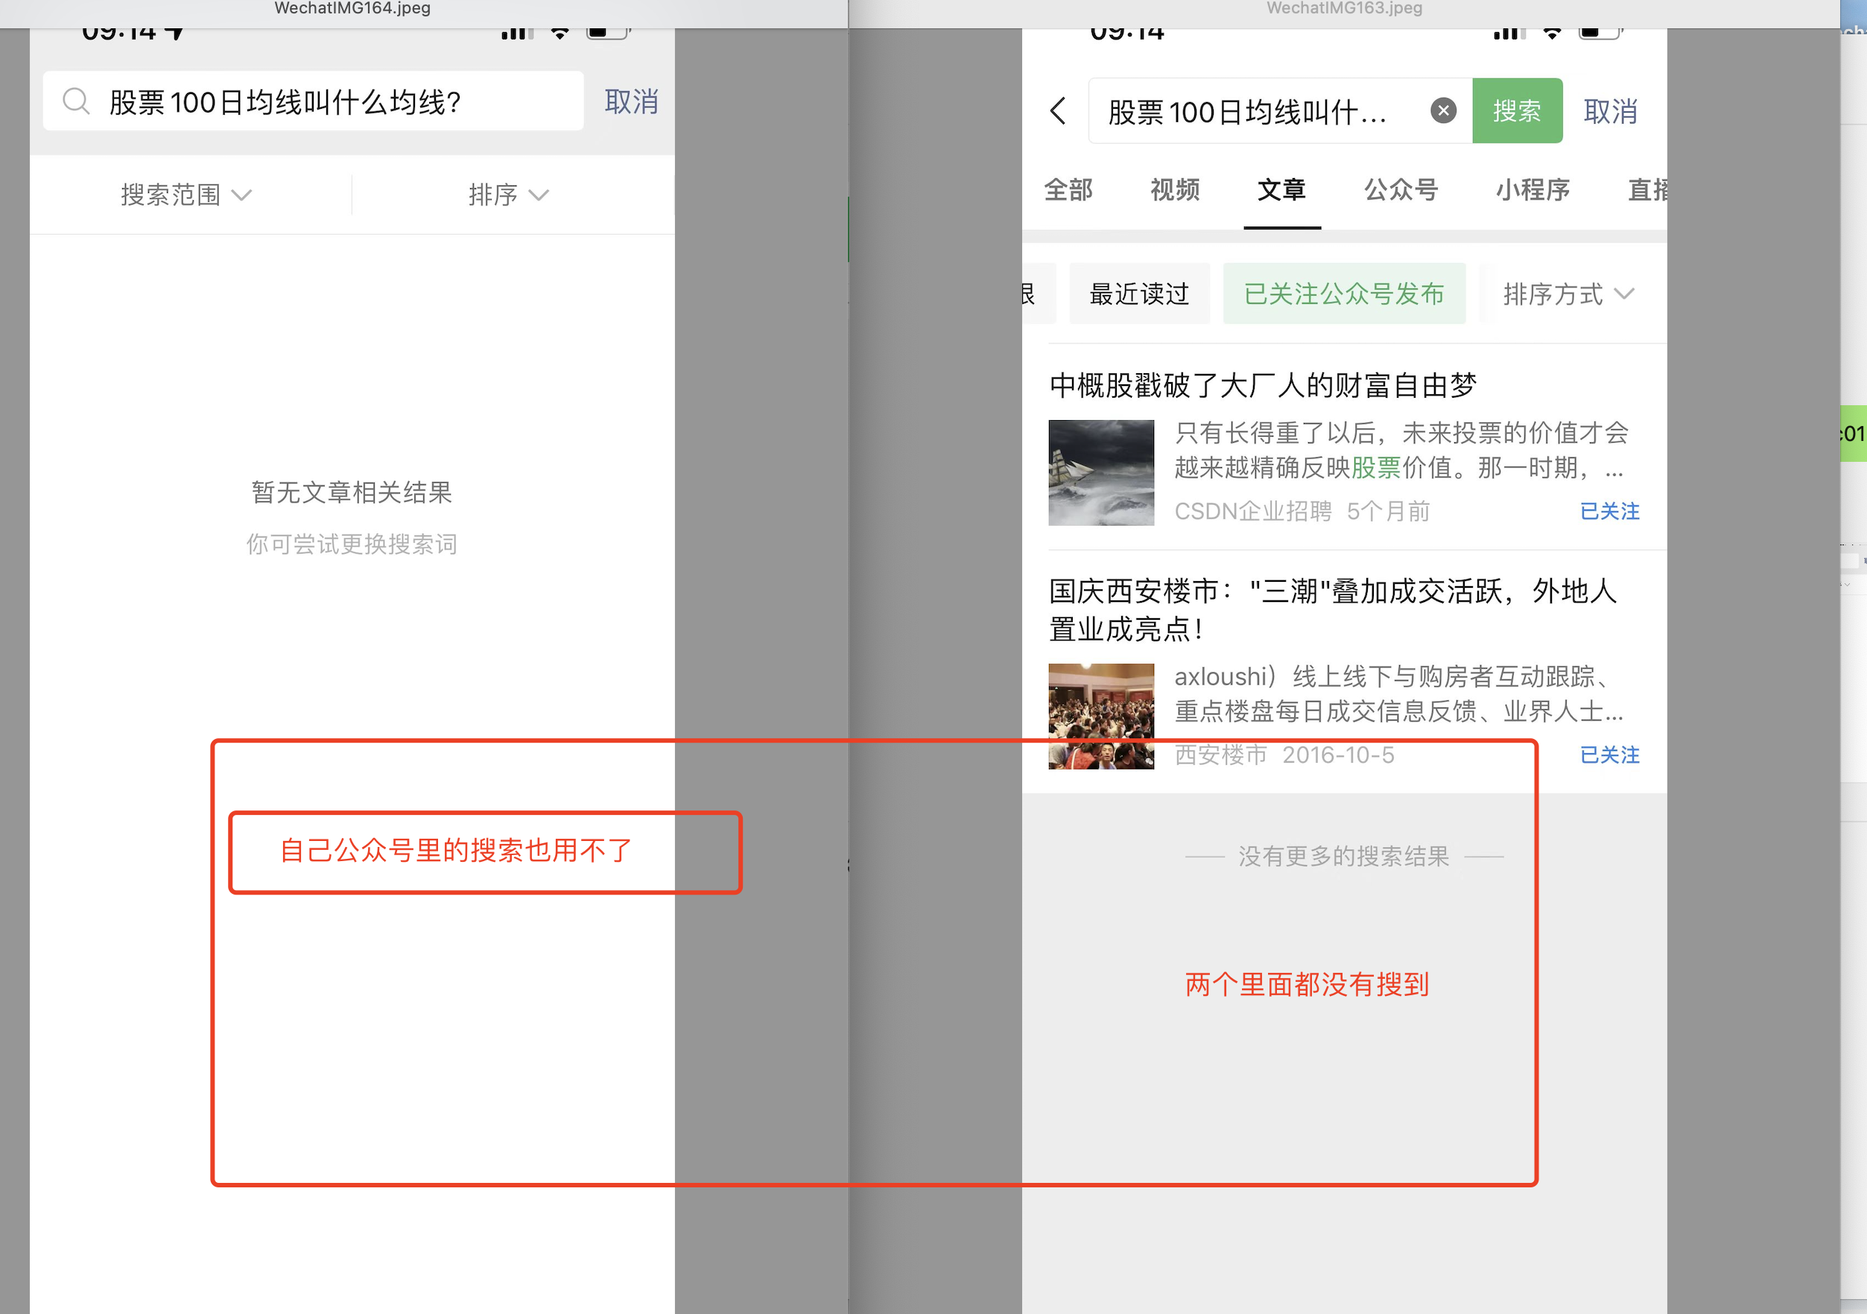Click 取消 in the left search bar
1867x1314 pixels.
coord(631,101)
